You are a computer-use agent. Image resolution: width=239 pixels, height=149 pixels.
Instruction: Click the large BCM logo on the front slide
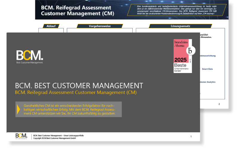coord(30,55)
